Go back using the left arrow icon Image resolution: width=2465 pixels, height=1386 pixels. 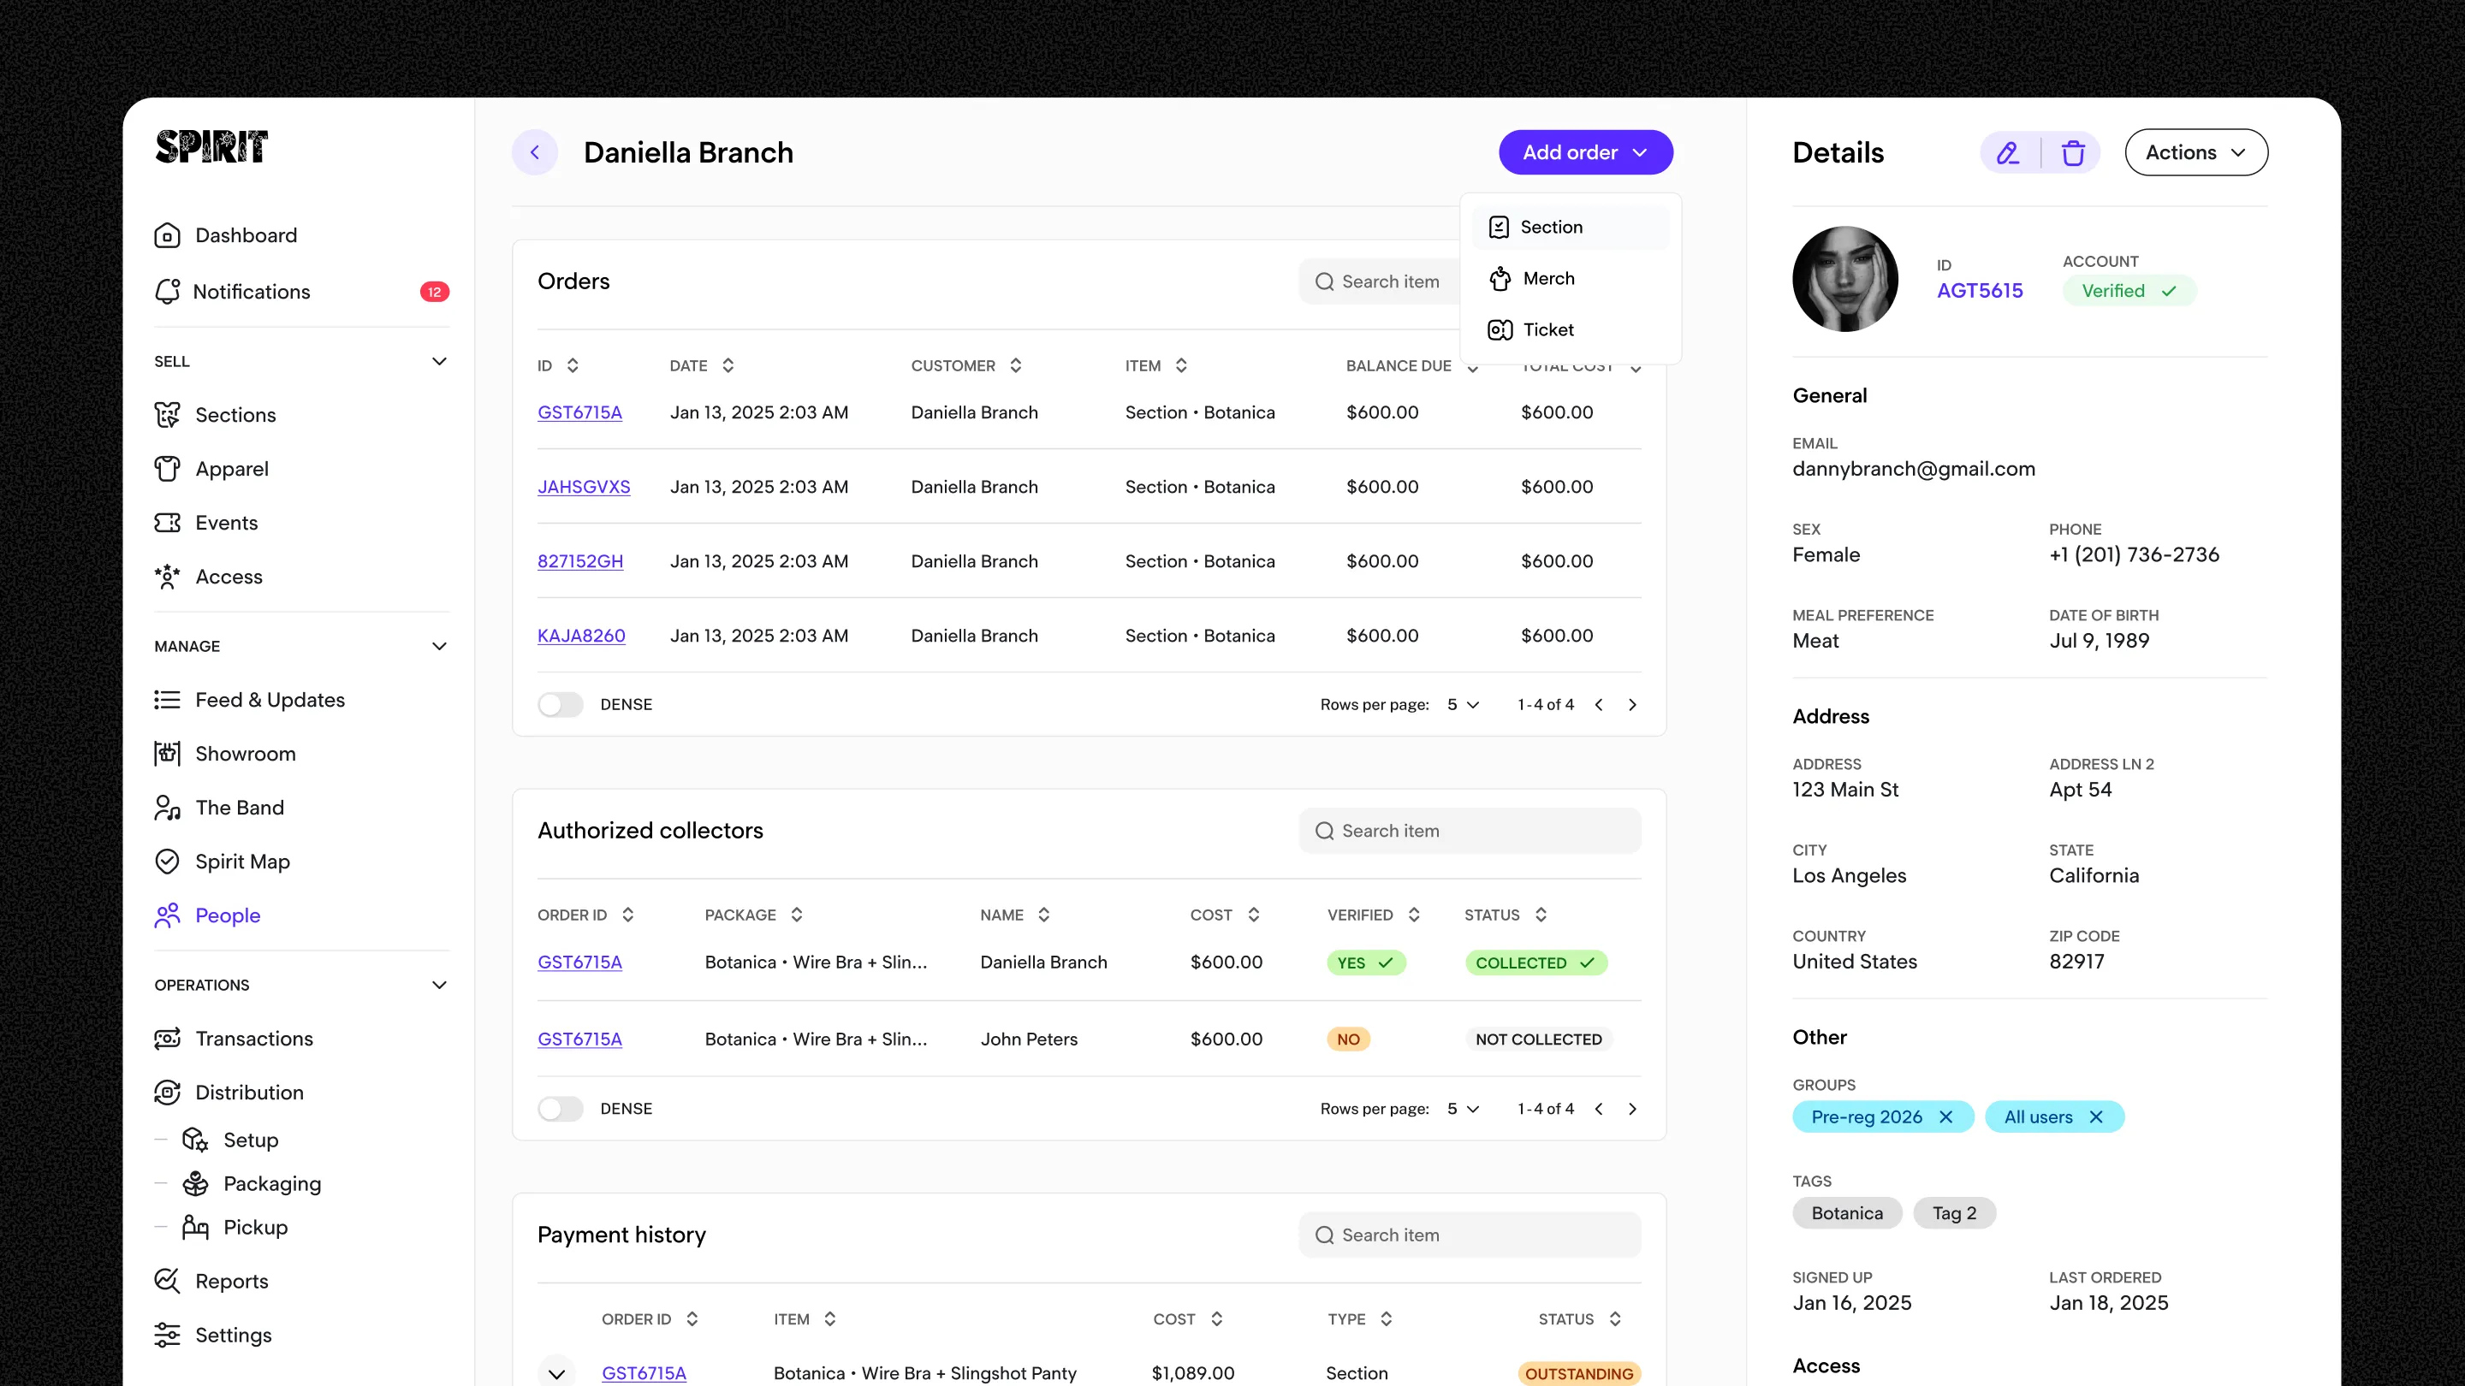[x=535, y=153]
